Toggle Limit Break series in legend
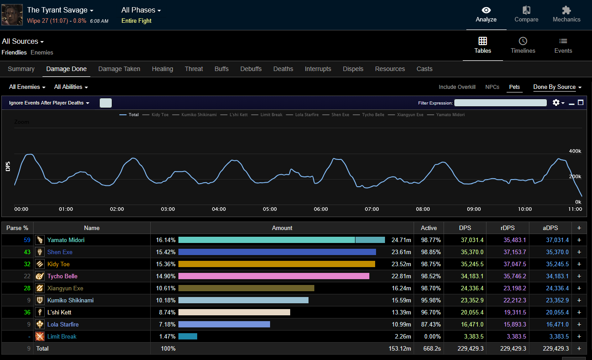Screen dimensions: 592x360 pyautogui.click(x=267, y=115)
